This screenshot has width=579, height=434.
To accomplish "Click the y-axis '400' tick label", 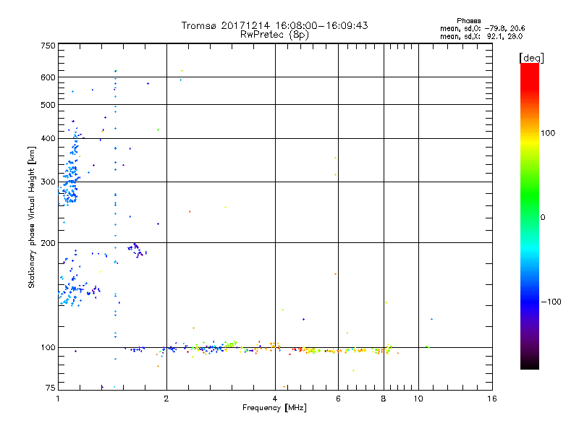I will 48,138.
